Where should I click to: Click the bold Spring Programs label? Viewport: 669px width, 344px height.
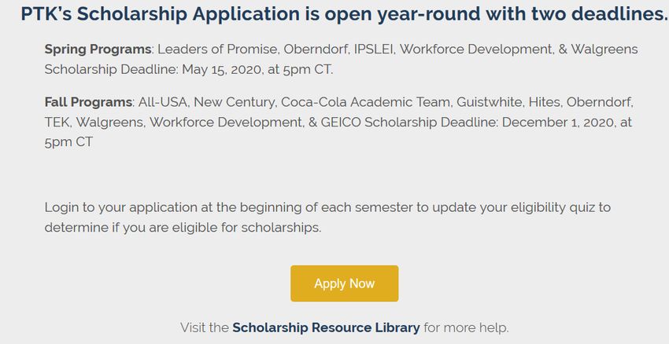(98, 49)
